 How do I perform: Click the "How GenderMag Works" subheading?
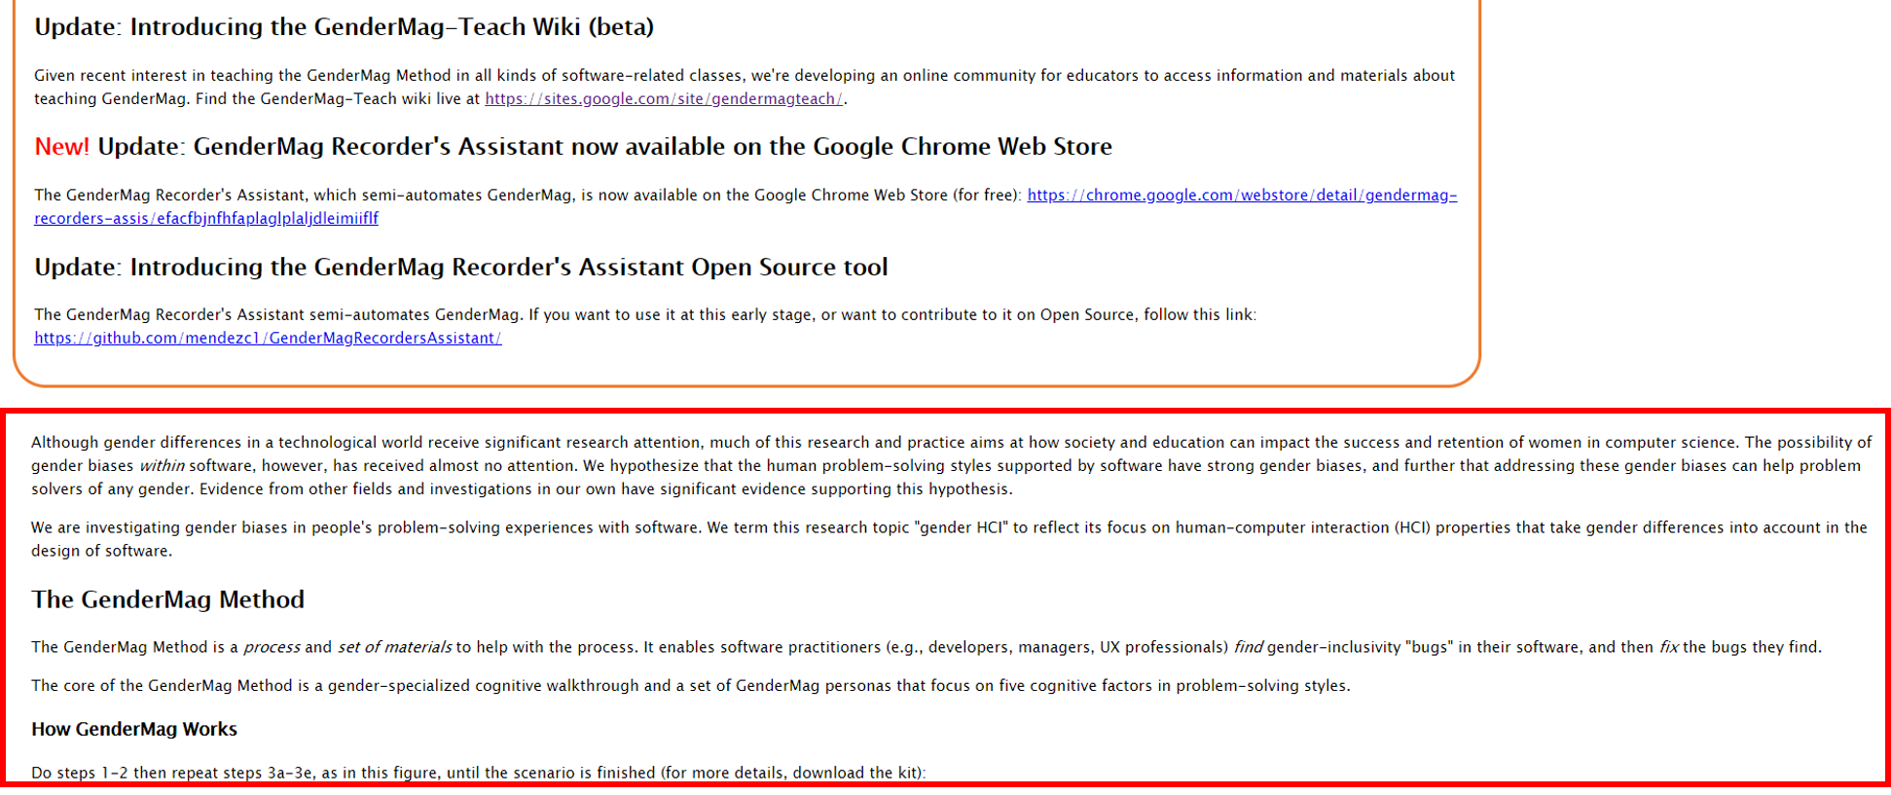point(134,730)
